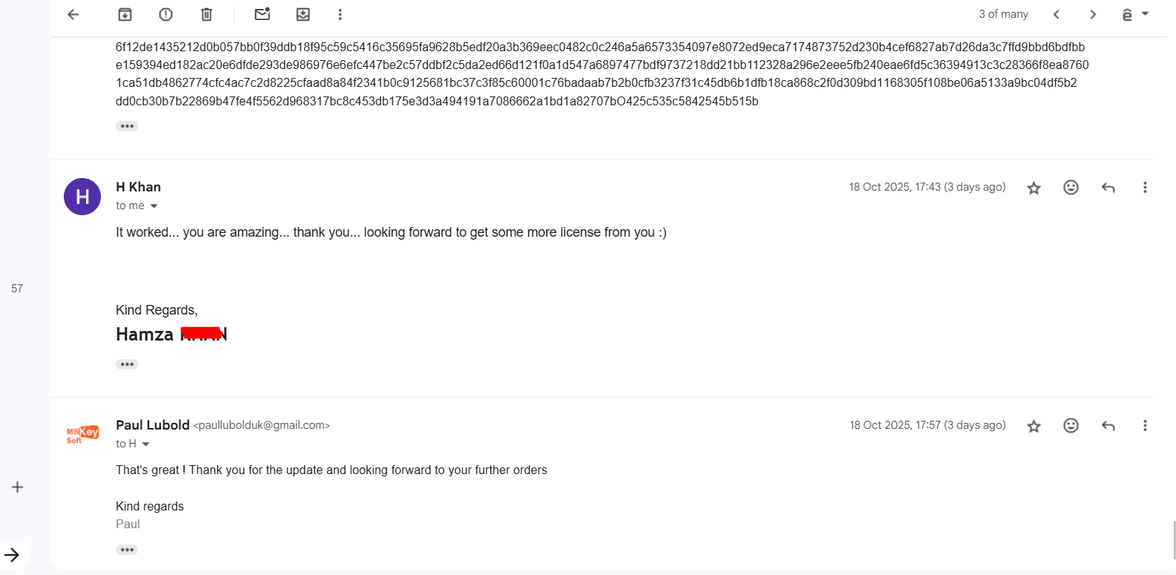The width and height of the screenshot is (1176, 575).
Task: Show trimmed content below Hamza's signature
Action: tap(127, 364)
